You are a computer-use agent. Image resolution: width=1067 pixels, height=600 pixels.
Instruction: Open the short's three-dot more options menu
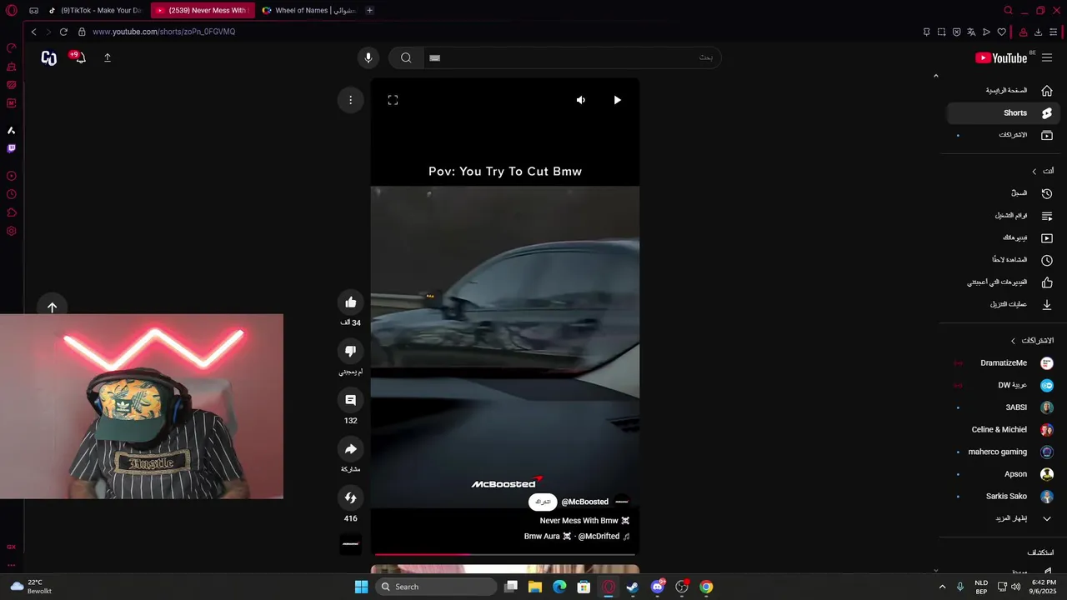(x=351, y=100)
